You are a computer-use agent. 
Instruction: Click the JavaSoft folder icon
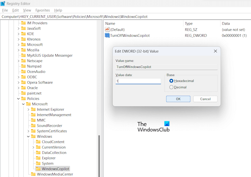tap(23, 28)
